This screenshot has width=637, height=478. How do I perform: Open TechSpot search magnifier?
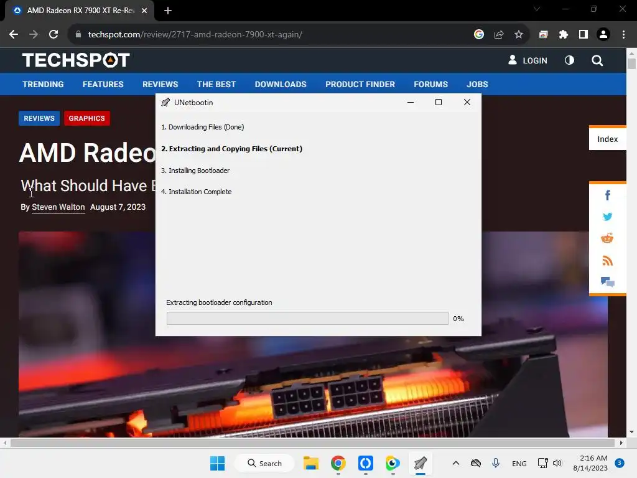point(597,60)
